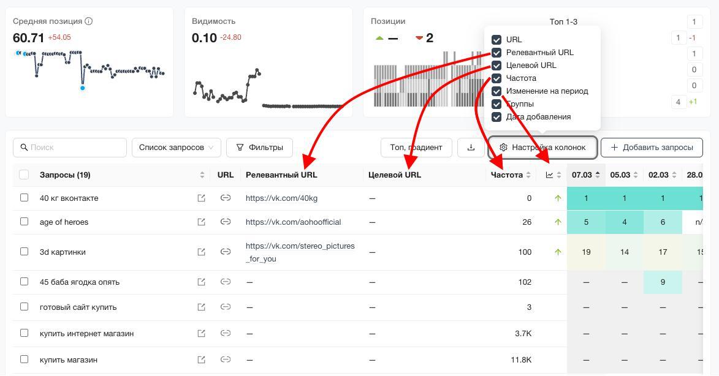Open the 'Список запросов' dropdown

click(x=176, y=147)
